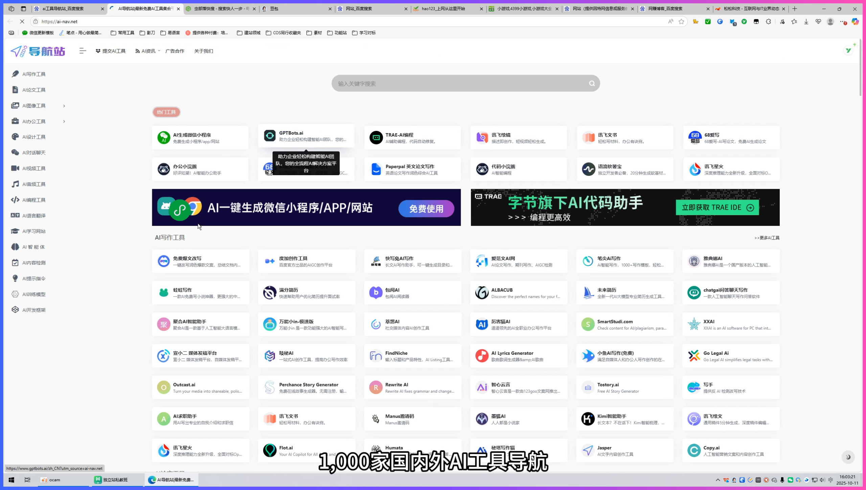866x490 pixels.
Task: Open the 68爱写 tool card
Action: click(x=731, y=138)
